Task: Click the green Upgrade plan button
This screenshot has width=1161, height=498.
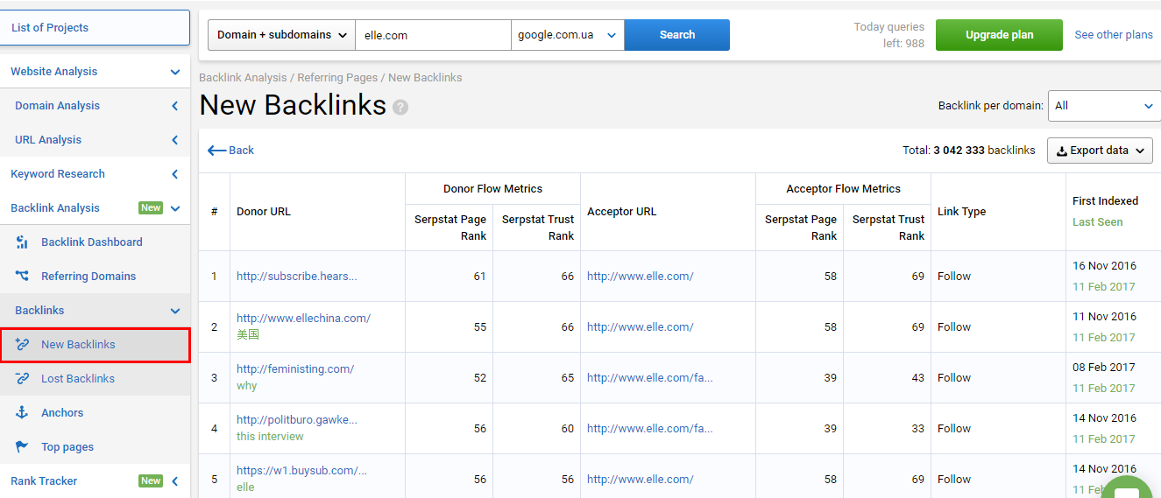Action: 999,35
